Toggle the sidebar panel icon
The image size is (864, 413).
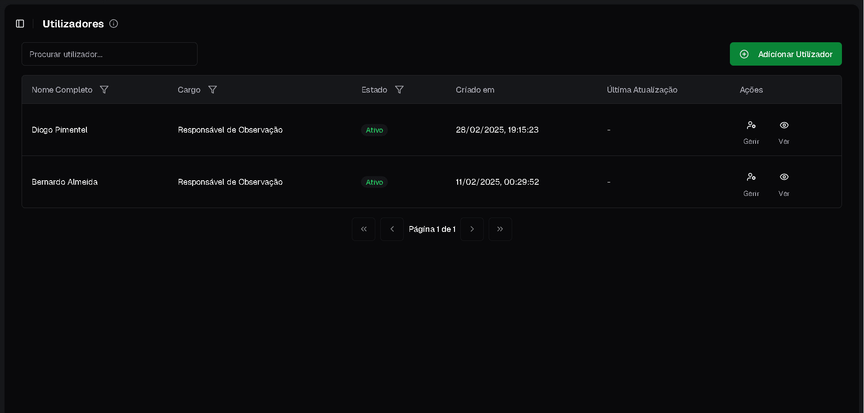[20, 24]
